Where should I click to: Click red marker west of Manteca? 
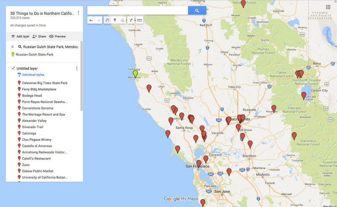pos(229,172)
